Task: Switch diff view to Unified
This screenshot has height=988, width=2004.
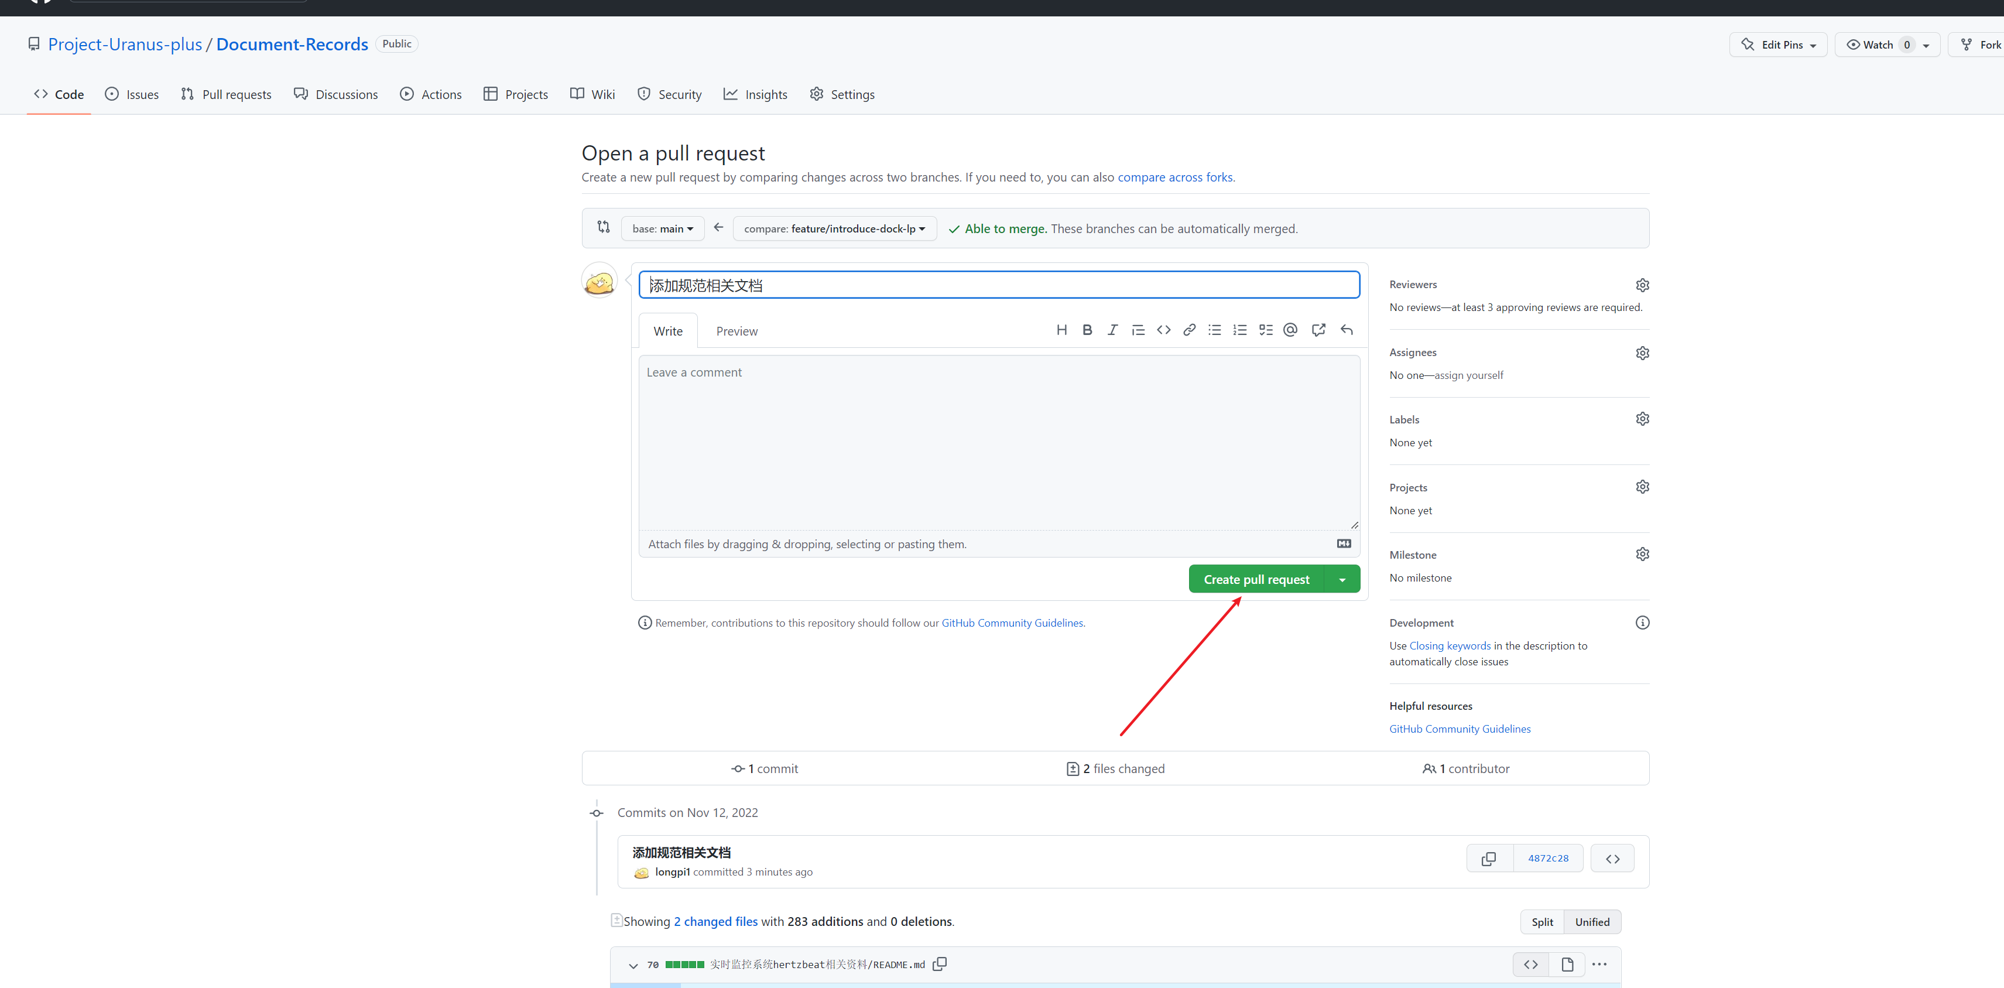Action: [1592, 922]
